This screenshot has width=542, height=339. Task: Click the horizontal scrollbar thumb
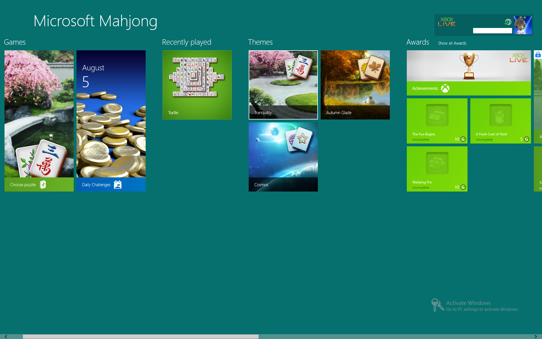pos(141,336)
